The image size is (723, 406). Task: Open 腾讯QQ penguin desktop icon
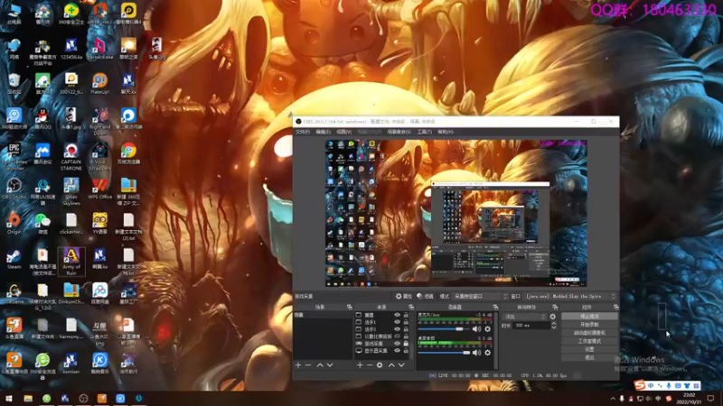click(x=42, y=119)
